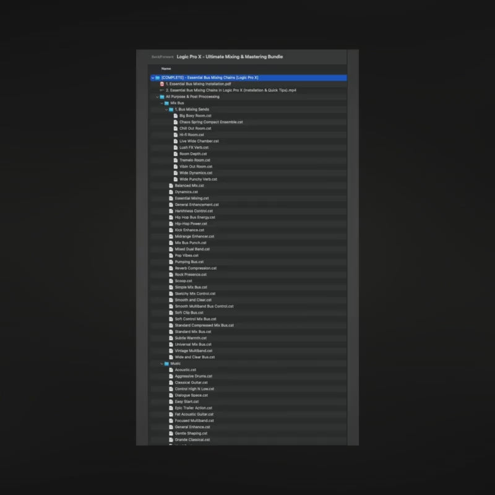Viewport: 495px width, 495px height.
Task: Click the 1. Bus Mixing Sends folder icon
Action: point(171,110)
